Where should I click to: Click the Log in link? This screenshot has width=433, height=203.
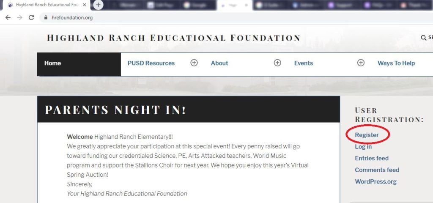point(363,147)
